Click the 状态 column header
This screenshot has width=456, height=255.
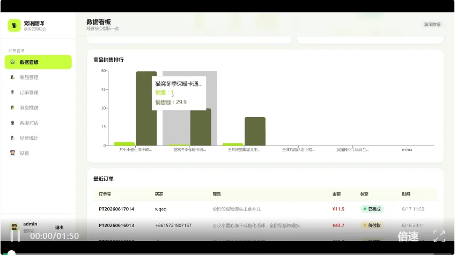pos(364,194)
